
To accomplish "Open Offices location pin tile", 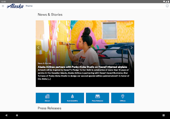I will 123,98.
